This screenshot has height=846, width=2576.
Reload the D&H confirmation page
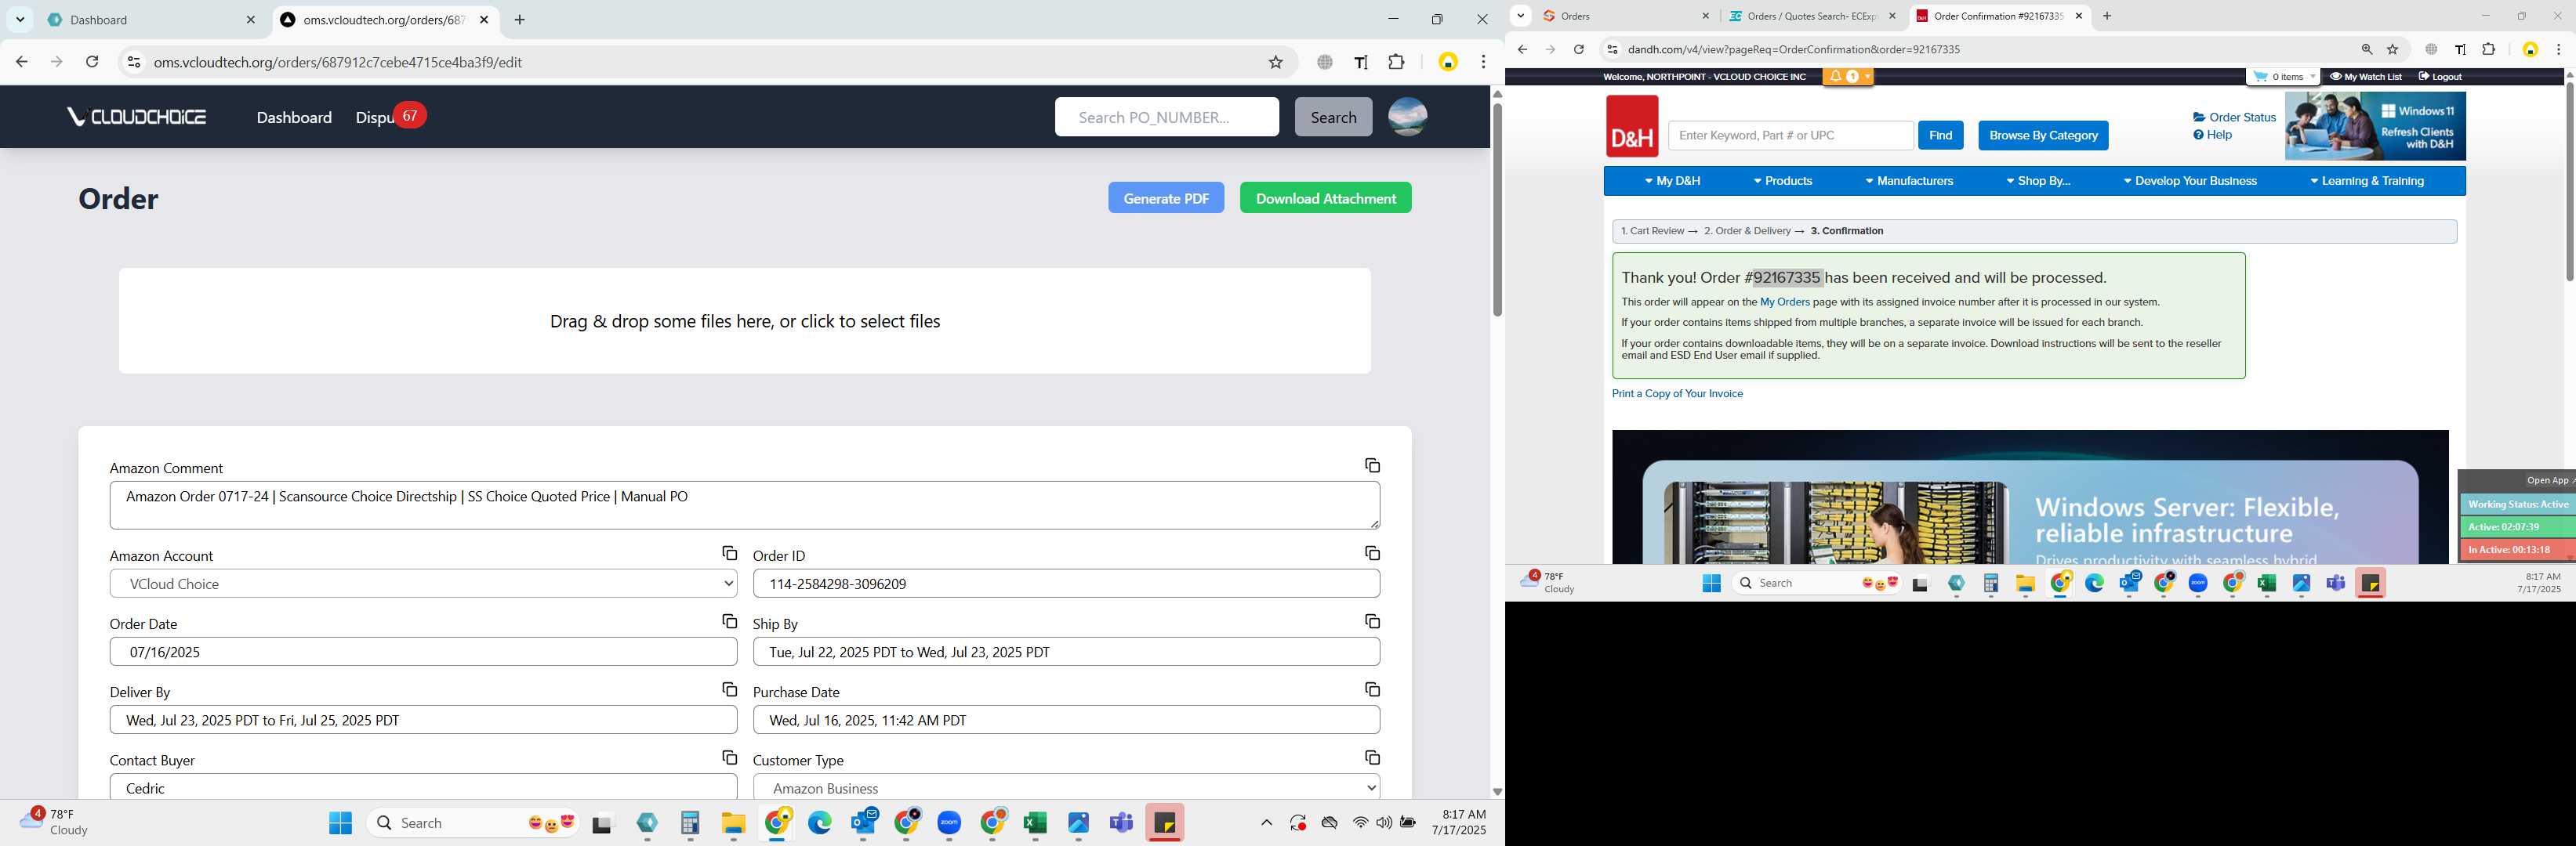[1579, 49]
